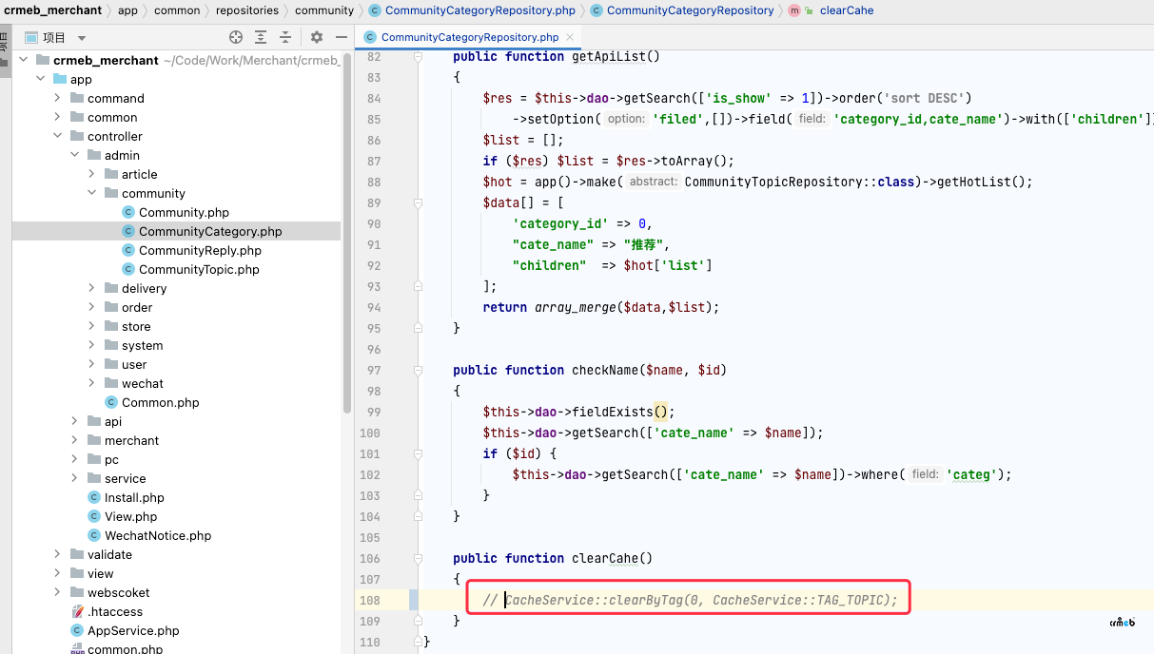This screenshot has width=1154, height=654.
Task: Expand the command folder chevron
Action: pos(57,98)
